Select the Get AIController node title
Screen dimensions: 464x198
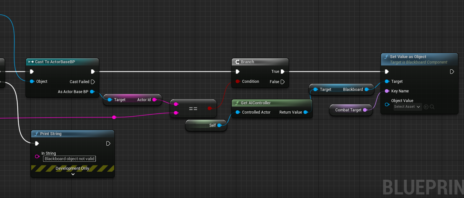256,103
